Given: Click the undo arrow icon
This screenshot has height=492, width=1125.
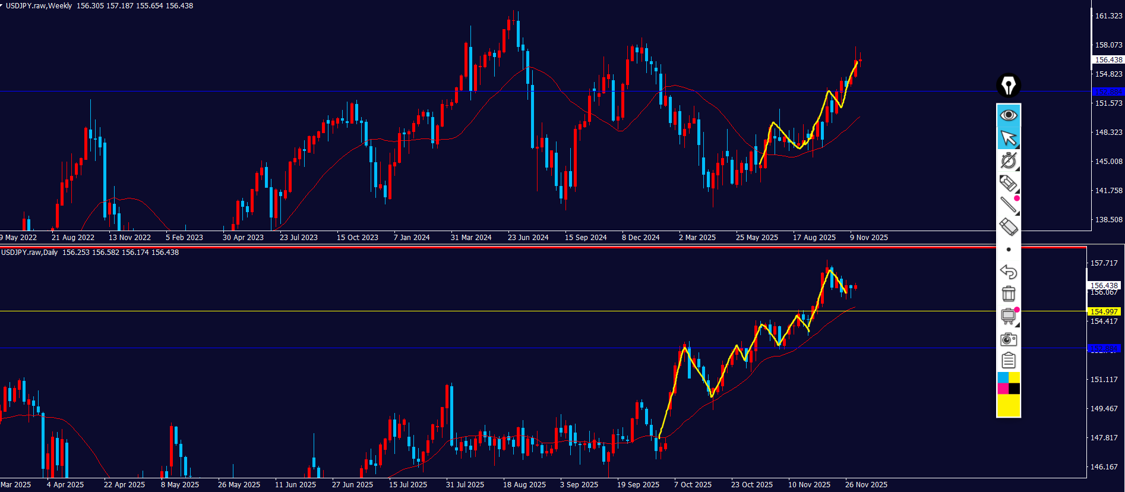Looking at the screenshot, I should tap(1008, 272).
